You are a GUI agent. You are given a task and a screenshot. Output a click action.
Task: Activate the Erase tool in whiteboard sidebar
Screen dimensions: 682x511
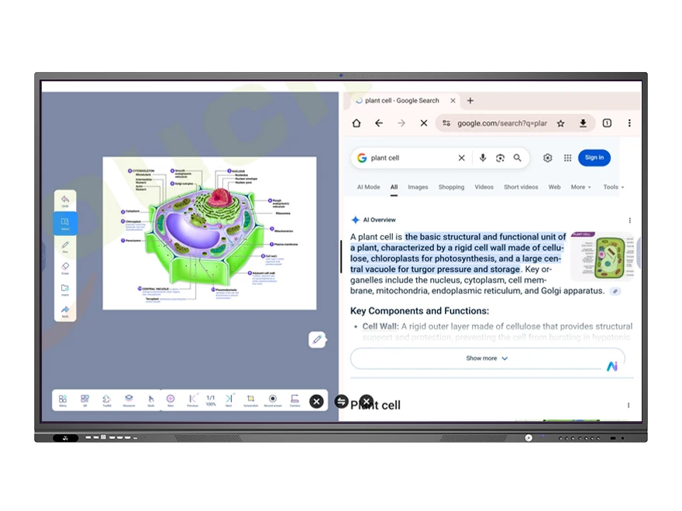[65, 268]
